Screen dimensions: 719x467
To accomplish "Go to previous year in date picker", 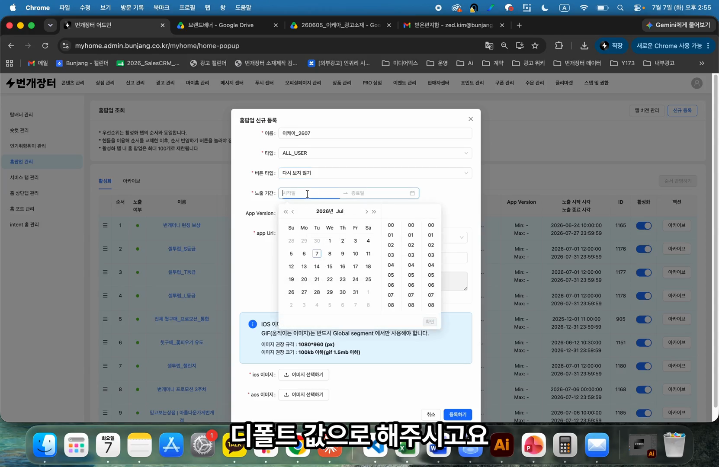I will pyautogui.click(x=286, y=211).
